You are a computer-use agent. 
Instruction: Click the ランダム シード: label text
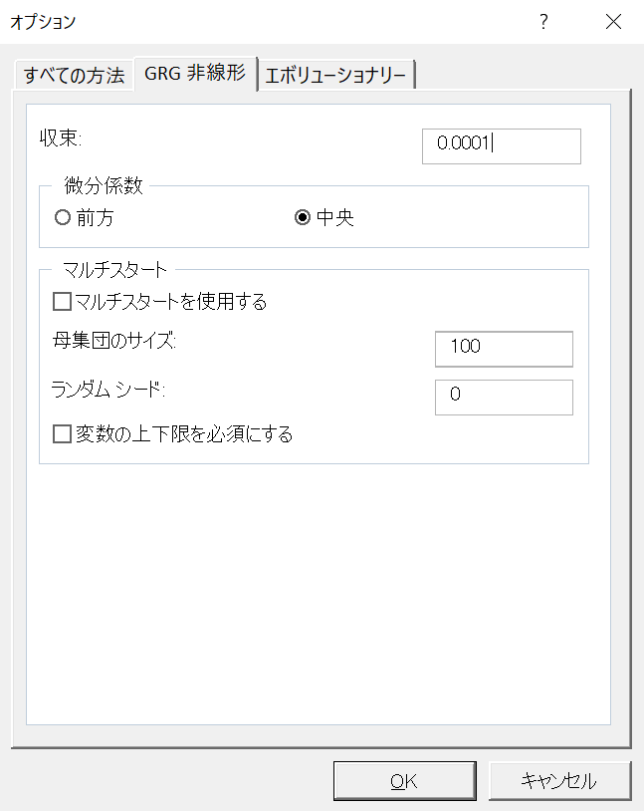[108, 390]
